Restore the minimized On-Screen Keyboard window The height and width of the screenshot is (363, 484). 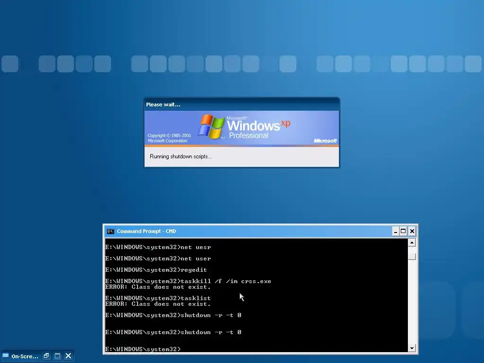46,356
